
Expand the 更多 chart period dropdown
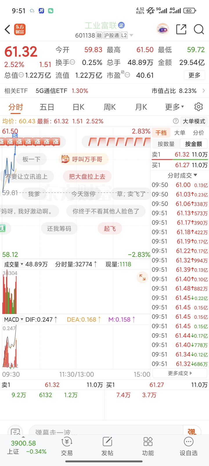tap(174, 107)
